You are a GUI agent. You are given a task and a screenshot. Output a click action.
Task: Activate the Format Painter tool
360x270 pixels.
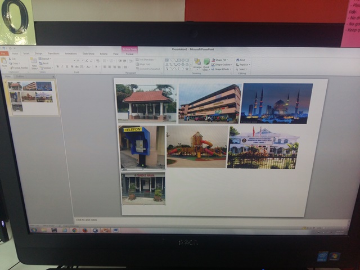tap(19, 67)
